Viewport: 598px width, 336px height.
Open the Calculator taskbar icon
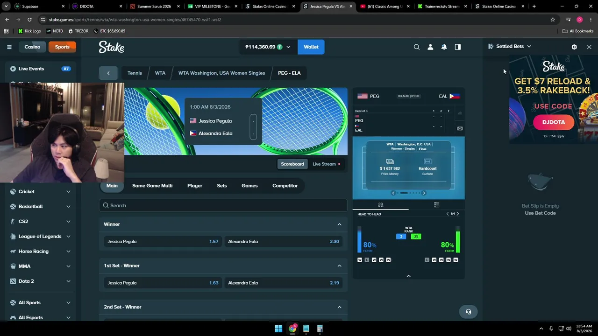[x=320, y=329]
